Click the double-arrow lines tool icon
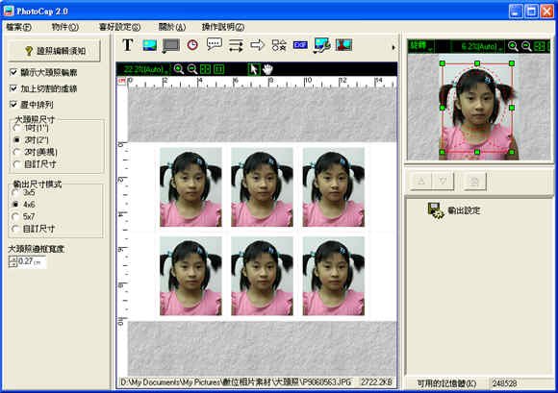The width and height of the screenshot is (558, 393). [x=236, y=45]
